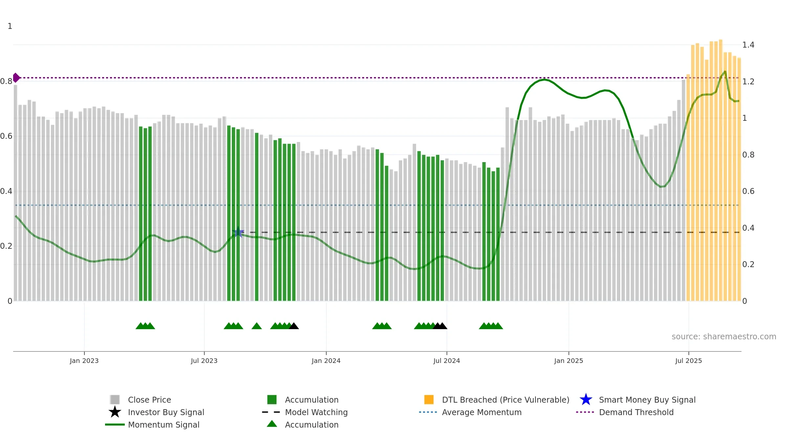Screen dimensions: 788x443
Task: Click the purple diamond Demand Threshold marker
Action: [16, 78]
